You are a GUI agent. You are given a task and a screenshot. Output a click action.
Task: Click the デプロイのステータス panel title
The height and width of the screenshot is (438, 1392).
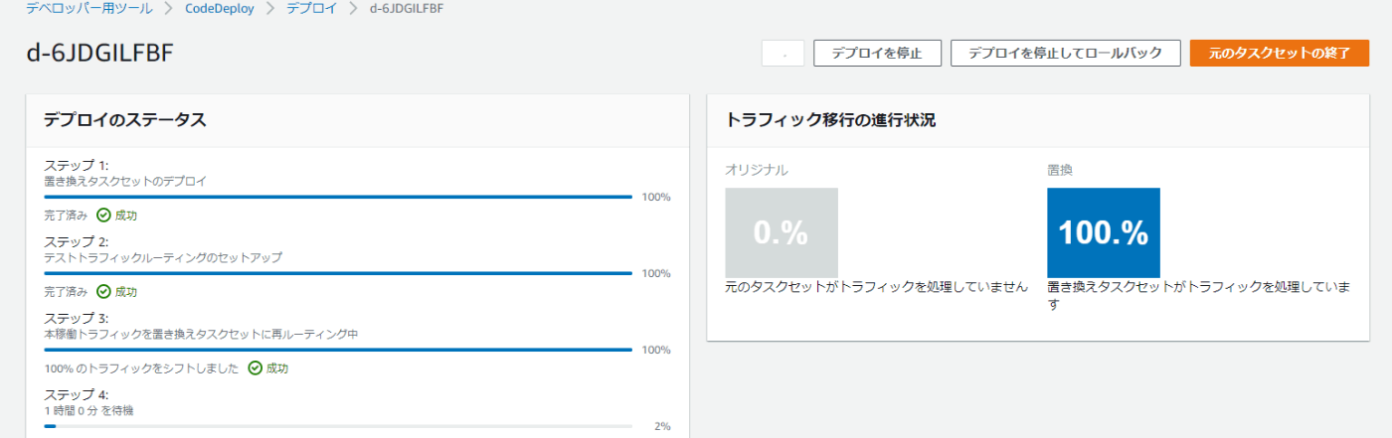[x=125, y=120]
